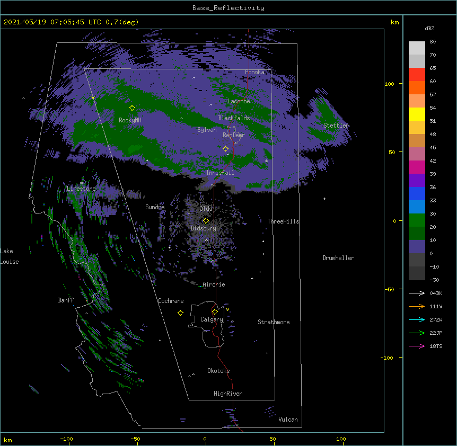
Task: Click the 2021/05/19 07:05:45 UTC timestamp
Action: tap(52, 22)
